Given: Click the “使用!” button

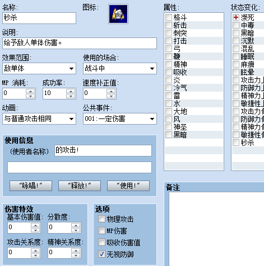Looking at the screenshot, I should 128,186.
